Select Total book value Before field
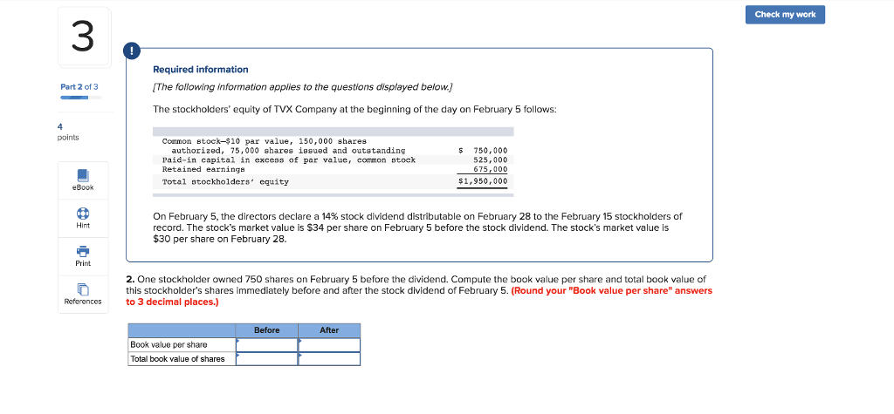894x414 pixels. (x=267, y=359)
